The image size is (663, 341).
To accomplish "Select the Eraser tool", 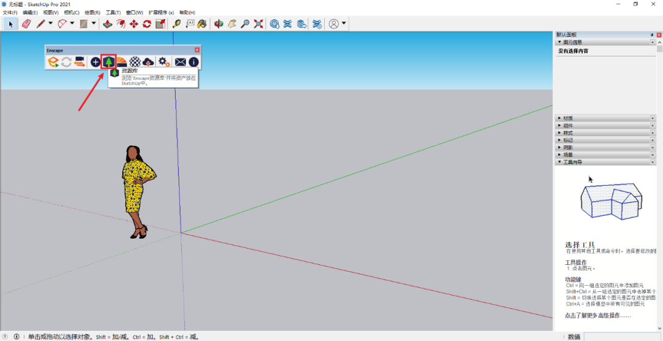I will 26,24.
